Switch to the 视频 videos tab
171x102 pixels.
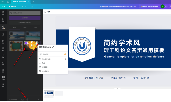[25, 28]
